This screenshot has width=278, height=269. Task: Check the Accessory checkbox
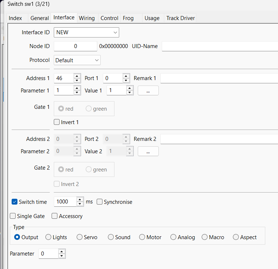click(55, 216)
